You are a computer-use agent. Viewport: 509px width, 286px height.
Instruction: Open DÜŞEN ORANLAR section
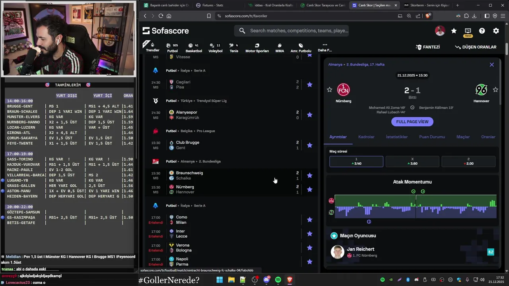tap(476, 47)
